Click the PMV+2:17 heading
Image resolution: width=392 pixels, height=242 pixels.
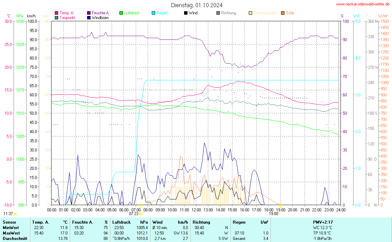pos(323,222)
